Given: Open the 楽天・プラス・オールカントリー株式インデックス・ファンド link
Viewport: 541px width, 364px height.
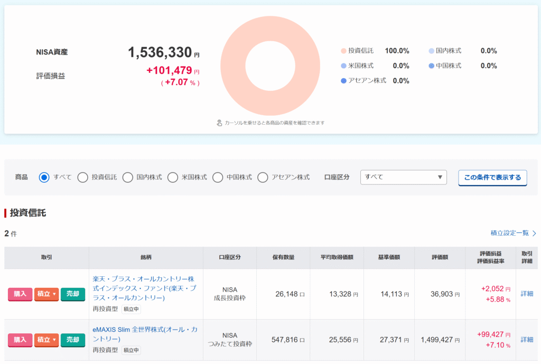Looking at the screenshot, I should tap(144, 288).
